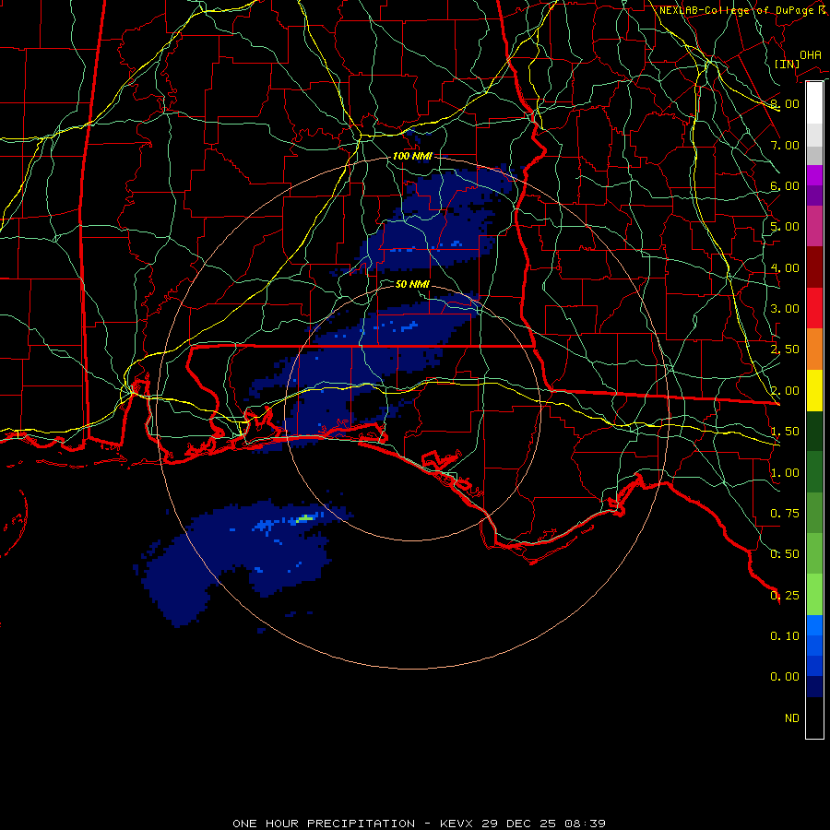This screenshot has height=830, width=830.
Task: Click the "7.00" scale label
Action: [x=785, y=145]
